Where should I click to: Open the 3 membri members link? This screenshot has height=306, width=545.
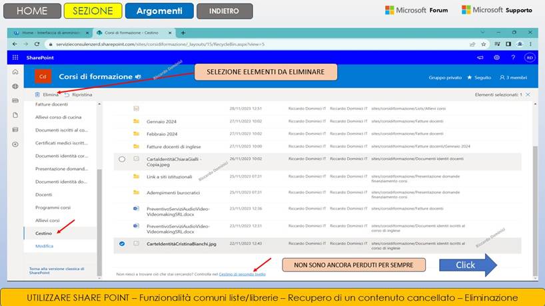pos(514,77)
